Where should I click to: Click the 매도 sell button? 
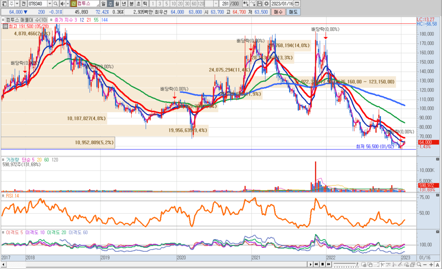point(293,12)
